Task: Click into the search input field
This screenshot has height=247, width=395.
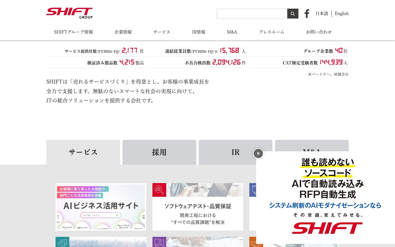Action: coord(252,13)
